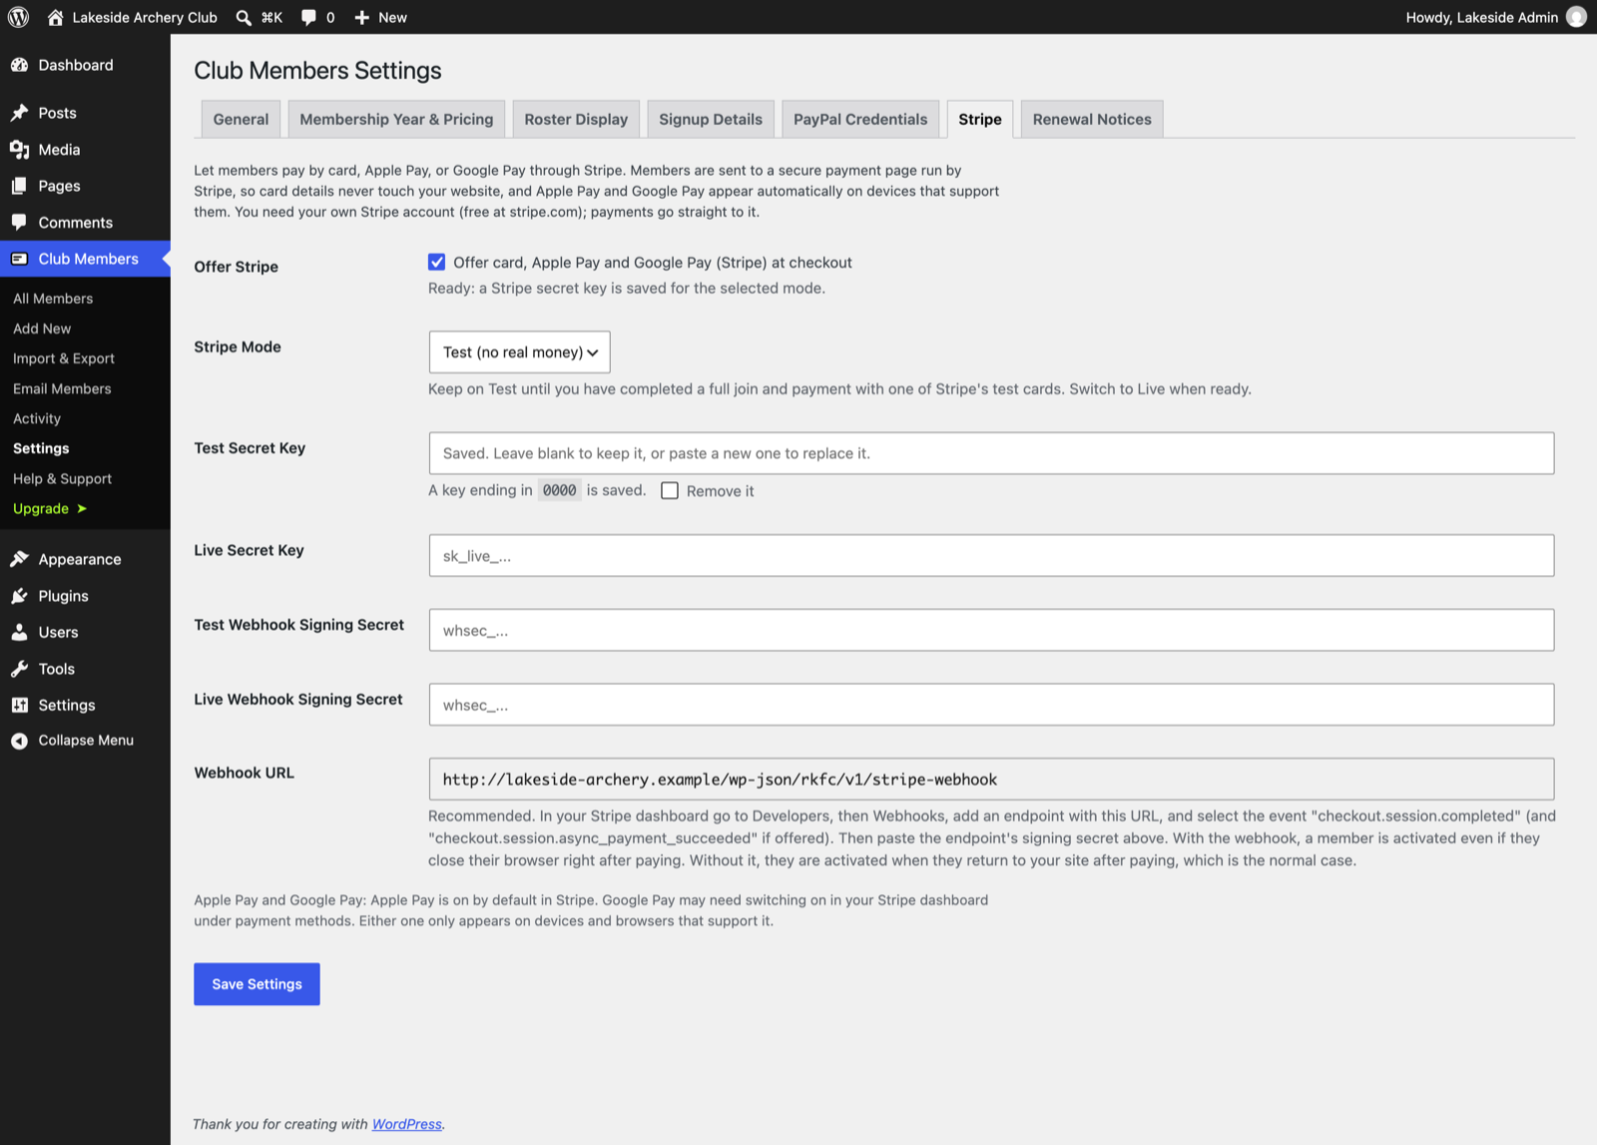The image size is (1597, 1145).
Task: Click the Tools wrench icon
Action: (19, 669)
